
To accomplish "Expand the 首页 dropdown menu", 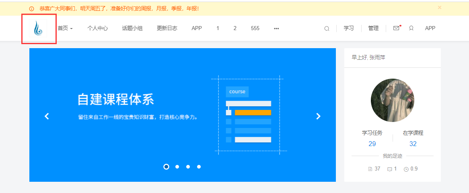I will point(65,28).
